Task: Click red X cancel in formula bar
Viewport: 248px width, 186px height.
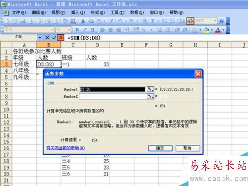Action: coord(47,38)
